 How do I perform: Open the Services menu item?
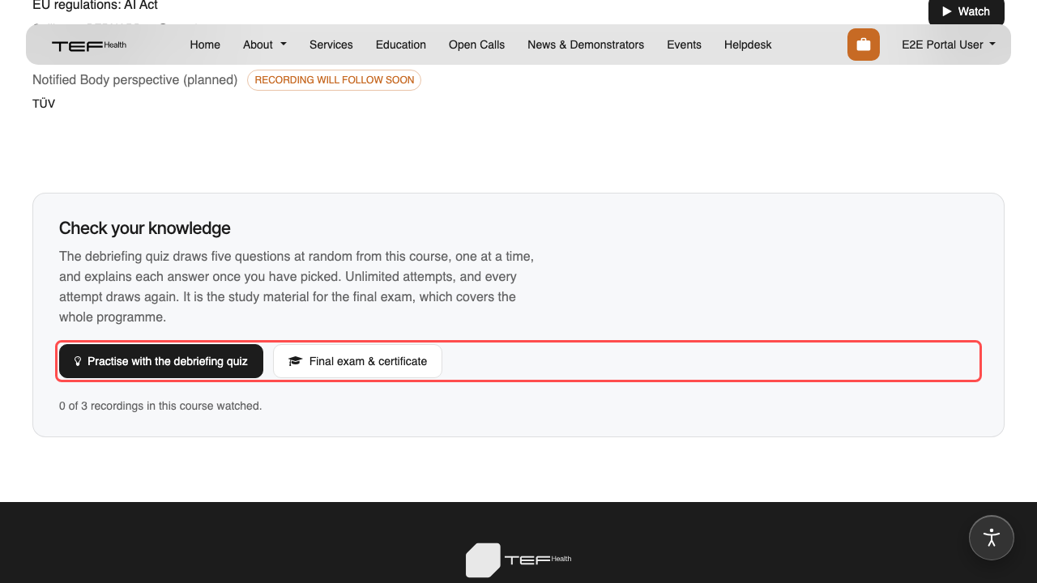click(x=331, y=45)
